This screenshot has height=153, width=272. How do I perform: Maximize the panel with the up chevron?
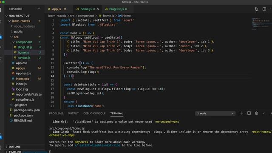[264, 113]
